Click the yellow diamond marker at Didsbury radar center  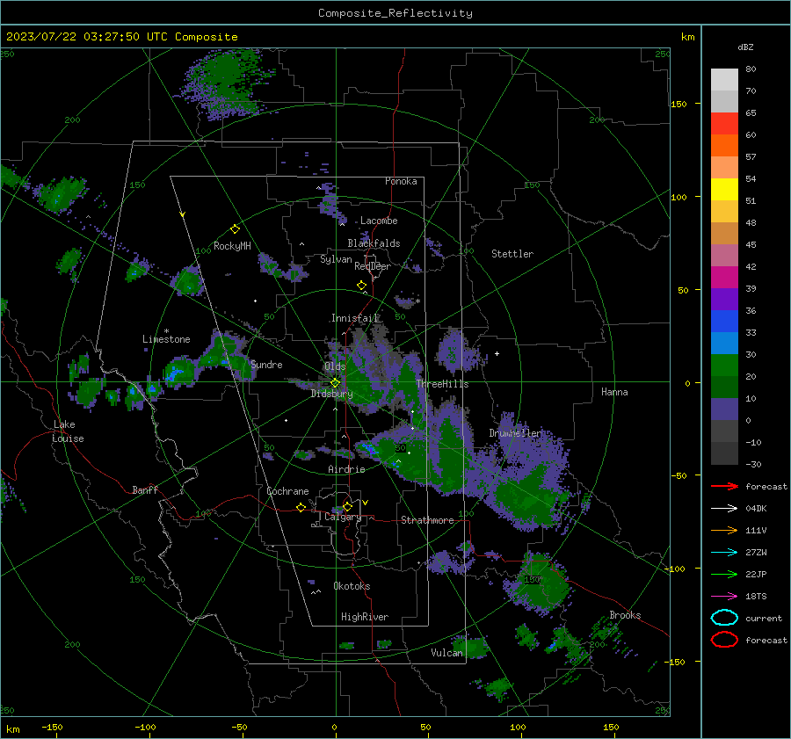click(335, 383)
